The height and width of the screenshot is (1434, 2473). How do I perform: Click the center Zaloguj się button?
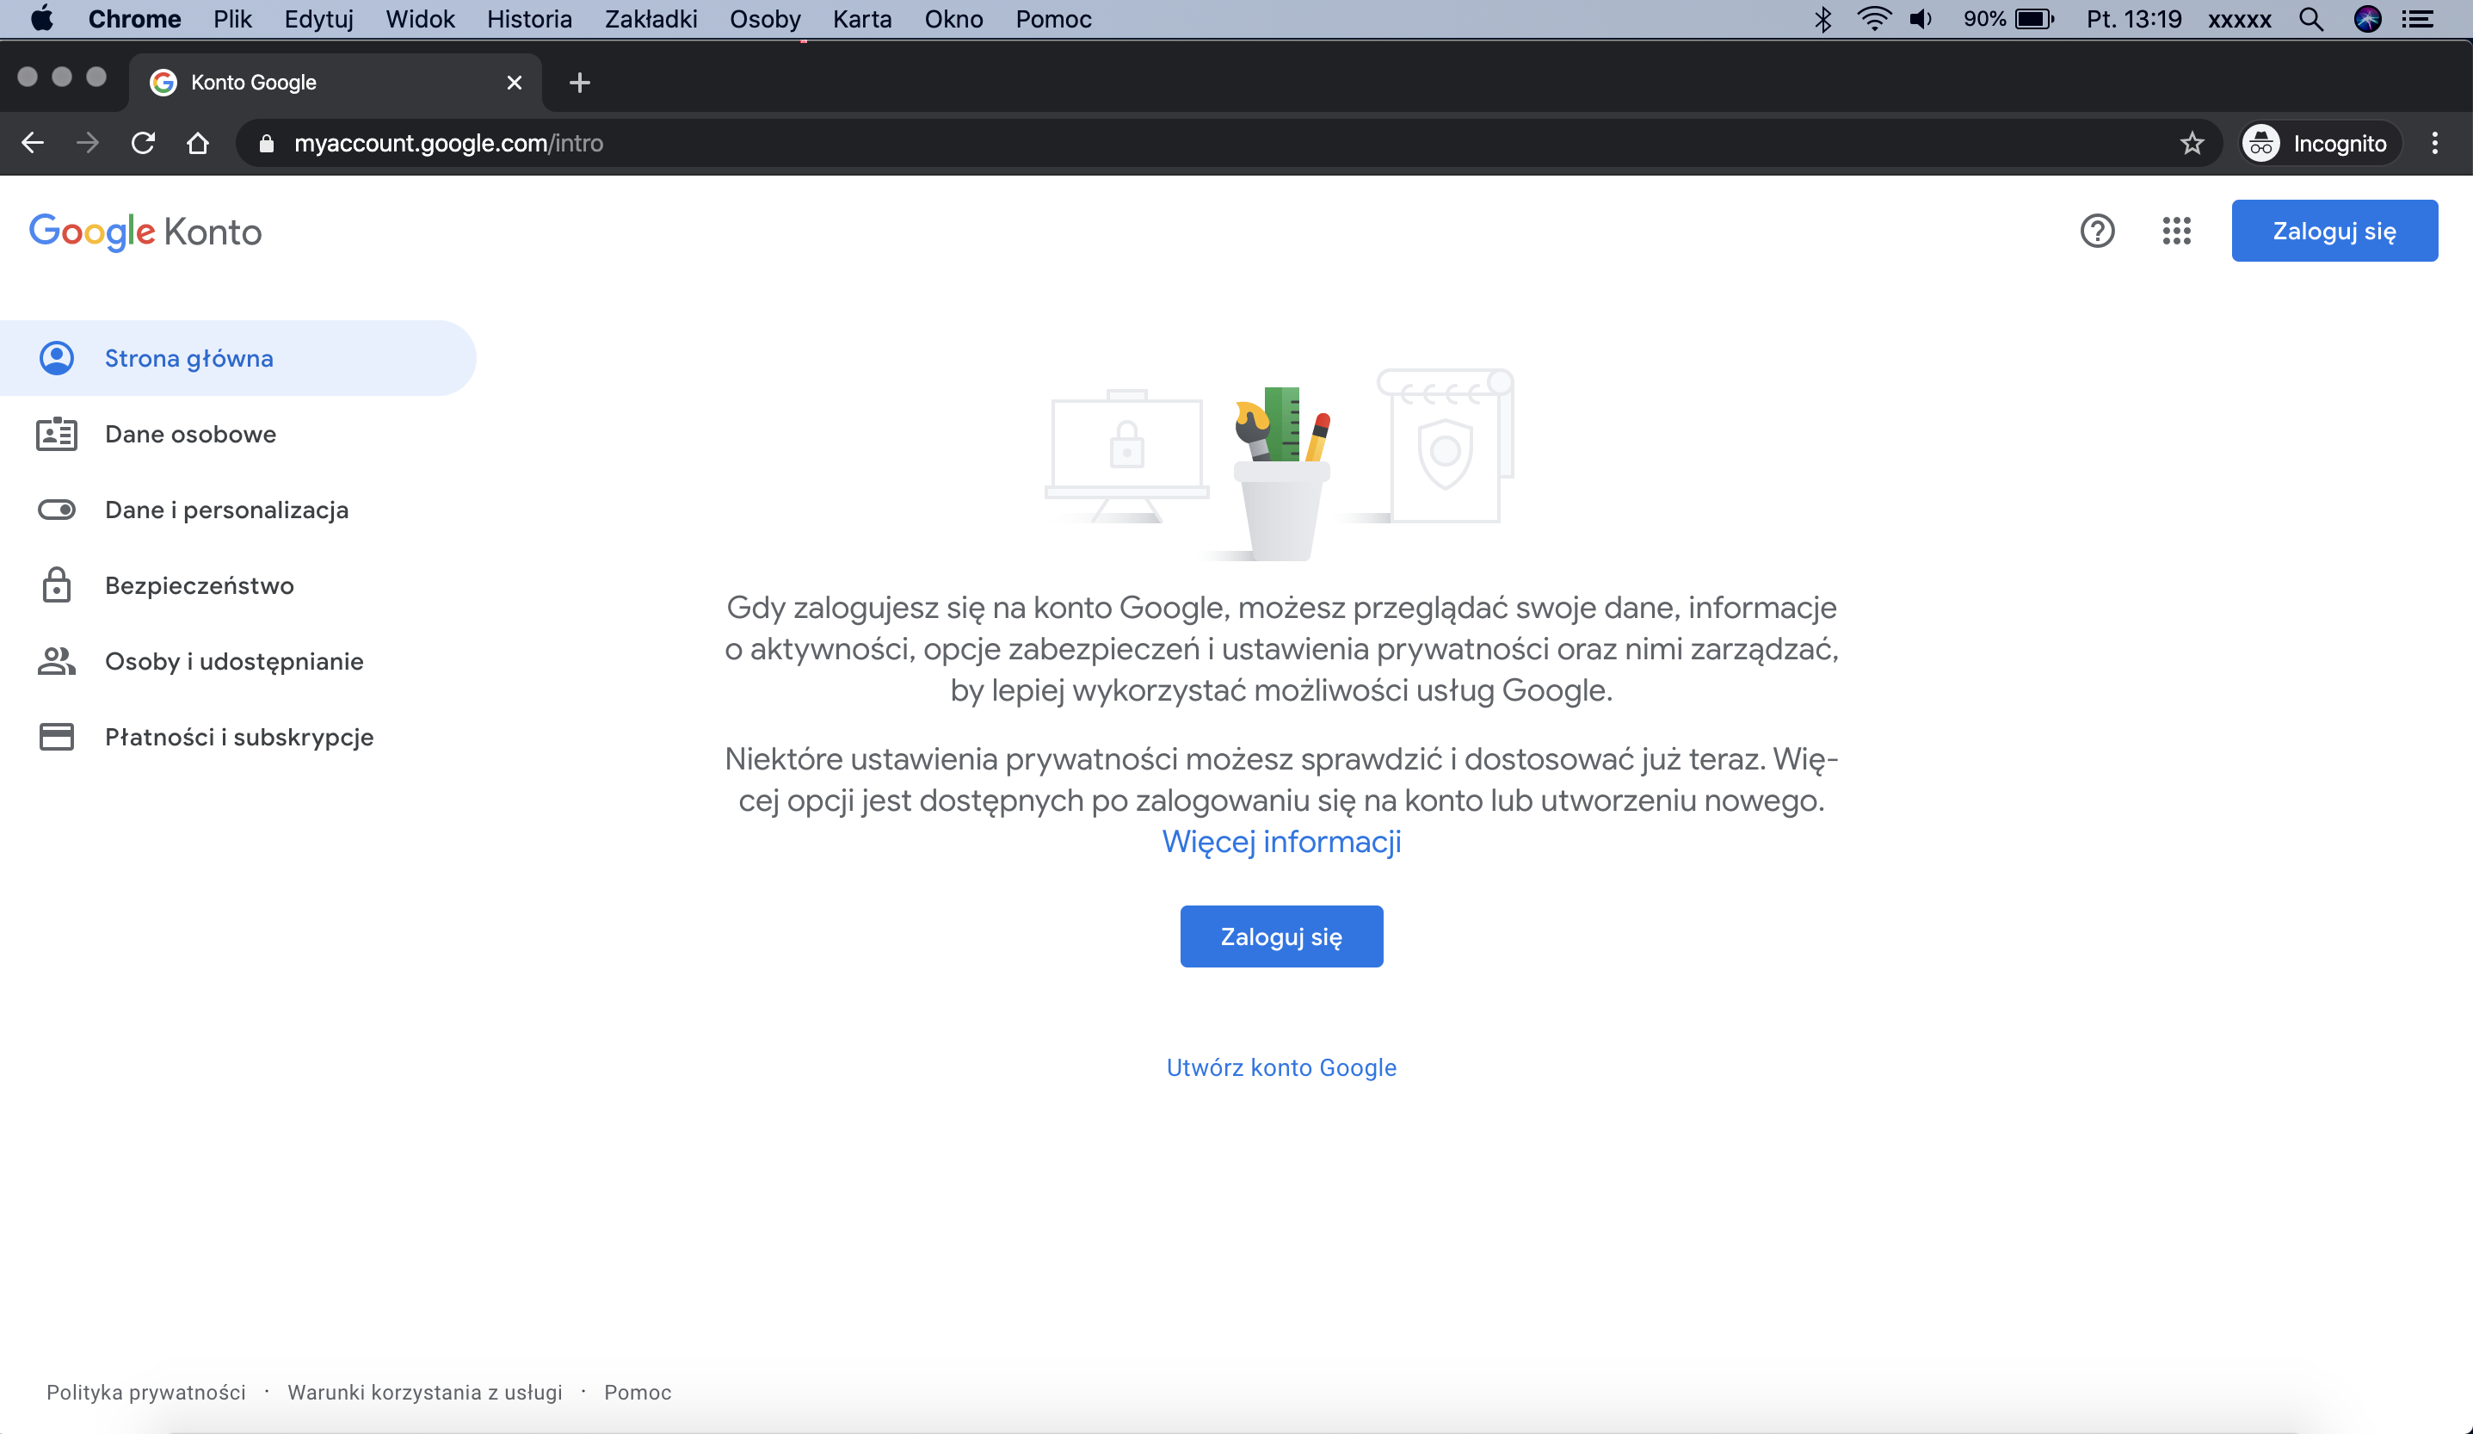click(x=1281, y=936)
